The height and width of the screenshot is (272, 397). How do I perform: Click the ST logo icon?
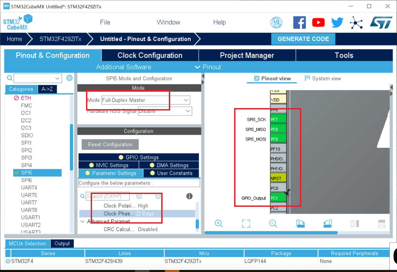(381, 23)
